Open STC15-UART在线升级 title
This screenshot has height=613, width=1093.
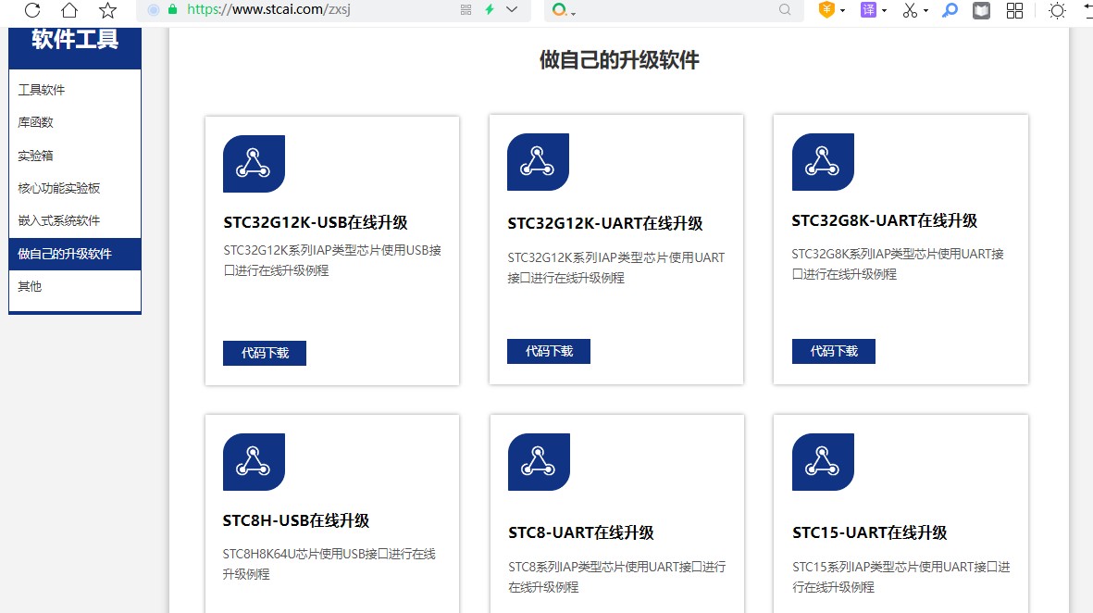(869, 532)
